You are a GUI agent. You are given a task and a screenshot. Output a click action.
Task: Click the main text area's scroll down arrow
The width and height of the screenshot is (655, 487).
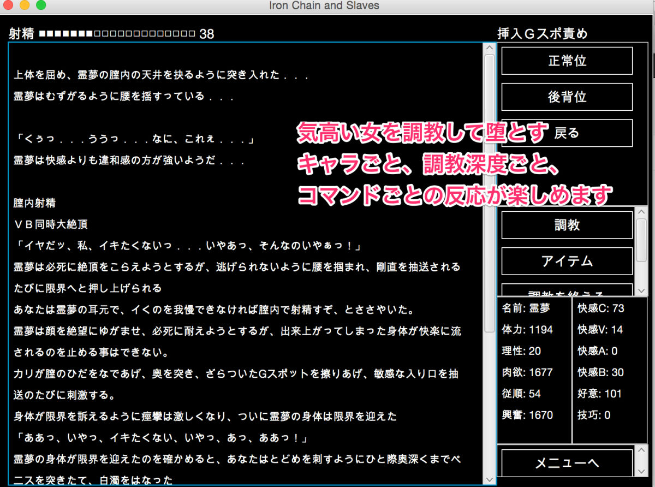click(489, 479)
